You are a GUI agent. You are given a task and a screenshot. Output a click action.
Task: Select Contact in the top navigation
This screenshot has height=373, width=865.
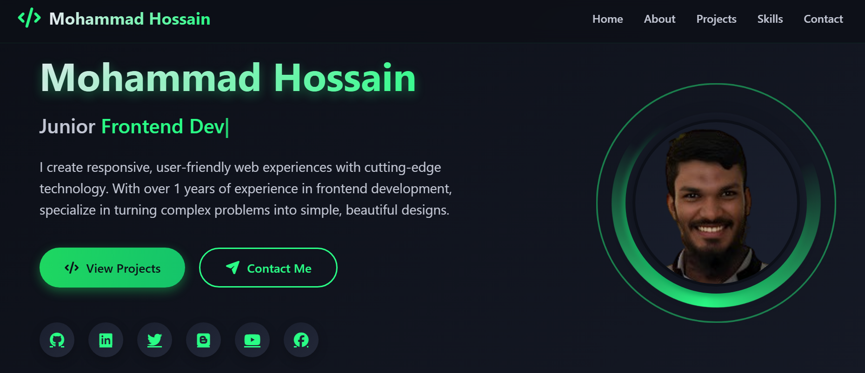coord(823,19)
